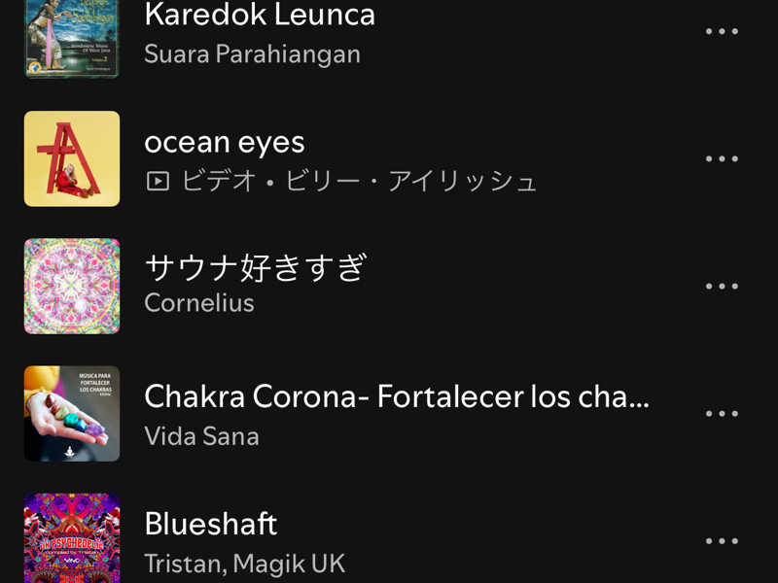Open more options for Karedok Leunca

pos(722,31)
